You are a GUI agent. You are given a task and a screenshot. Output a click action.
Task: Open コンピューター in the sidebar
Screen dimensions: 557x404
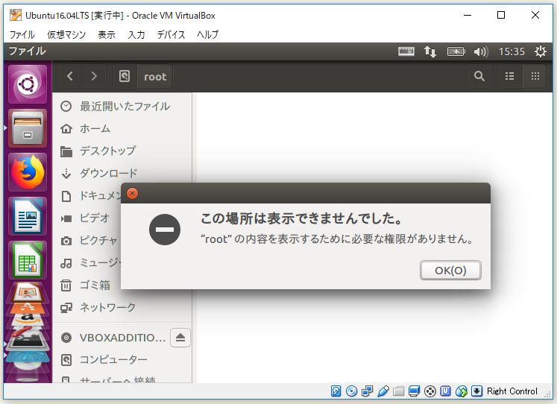pos(122,359)
